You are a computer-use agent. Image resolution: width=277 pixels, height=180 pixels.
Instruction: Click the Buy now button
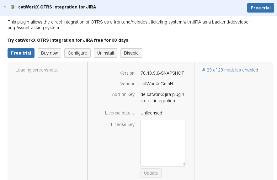click(49, 53)
